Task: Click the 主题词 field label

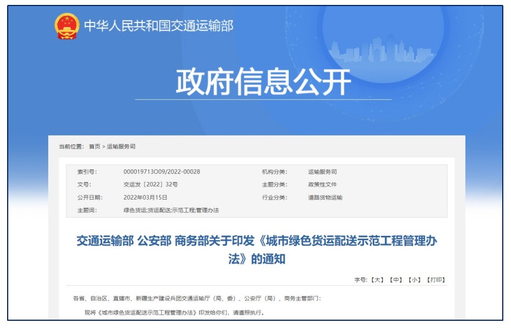Action: click(x=87, y=210)
